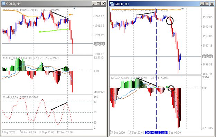Click the blue vertical line top handle in H1
The image size is (216, 137).
[156, 9]
